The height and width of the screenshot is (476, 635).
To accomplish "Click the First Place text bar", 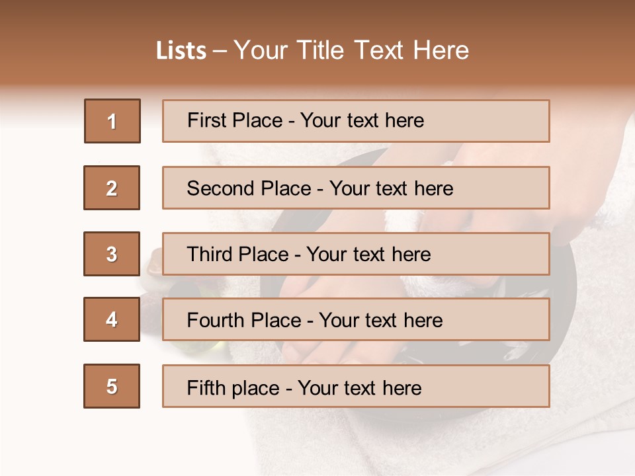I will [x=356, y=121].
